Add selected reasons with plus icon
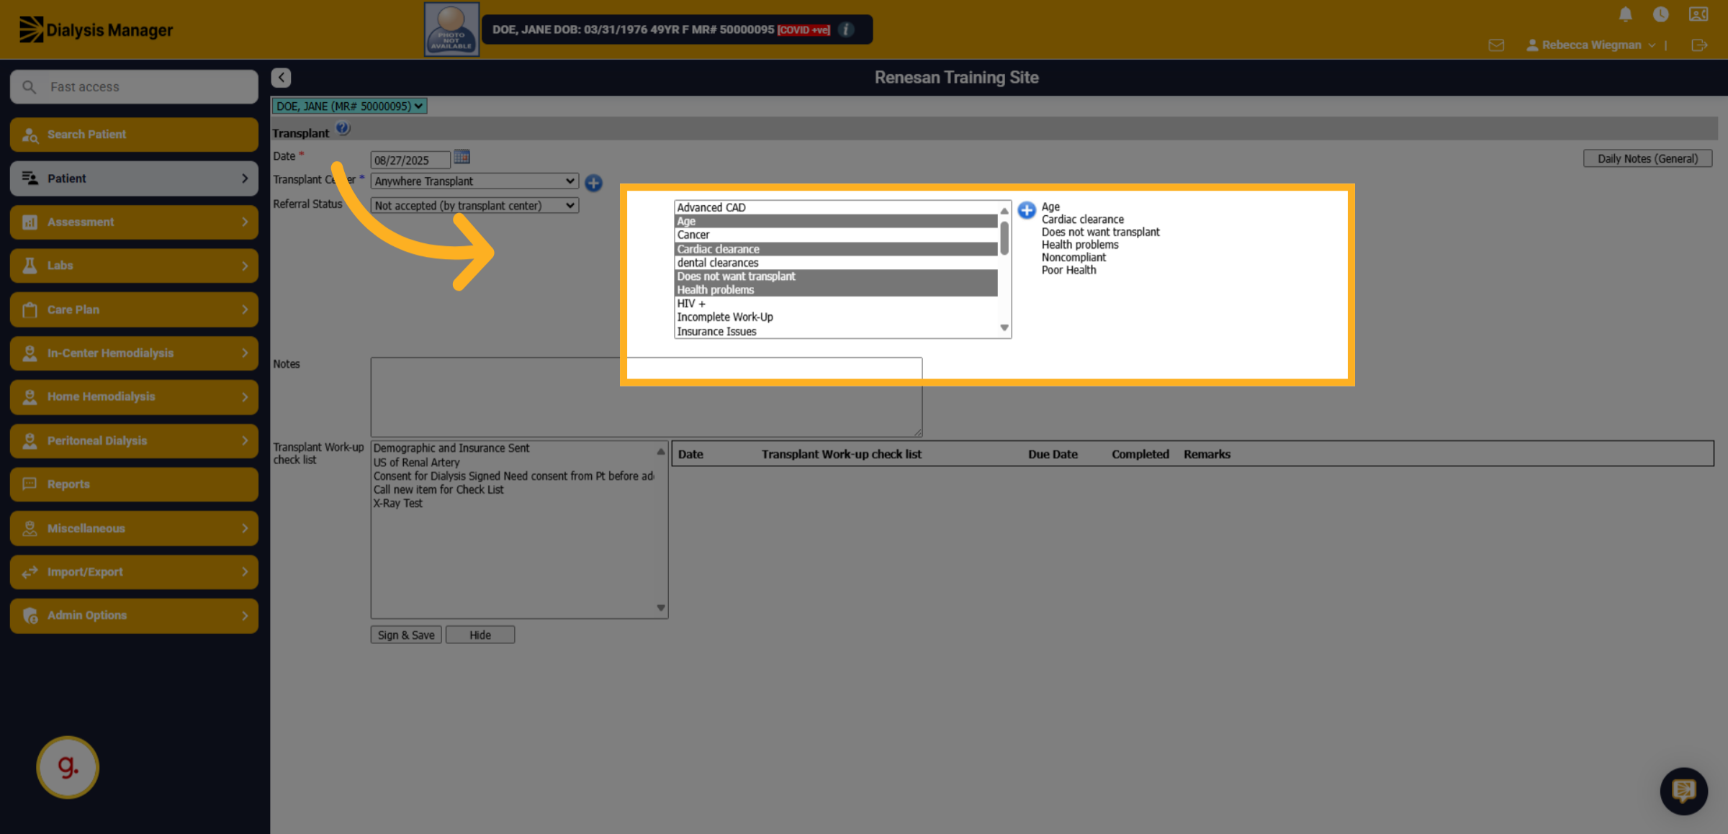The height and width of the screenshot is (834, 1728). pyautogui.click(x=1027, y=210)
